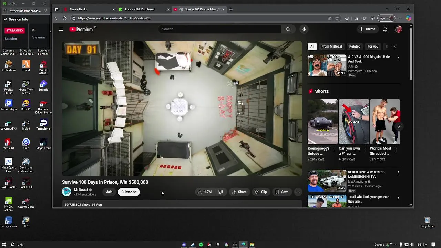Open the YouTube account avatar menu

coord(398,29)
